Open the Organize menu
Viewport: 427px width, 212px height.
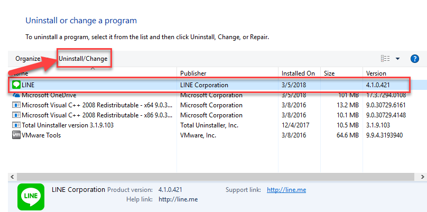[28, 59]
